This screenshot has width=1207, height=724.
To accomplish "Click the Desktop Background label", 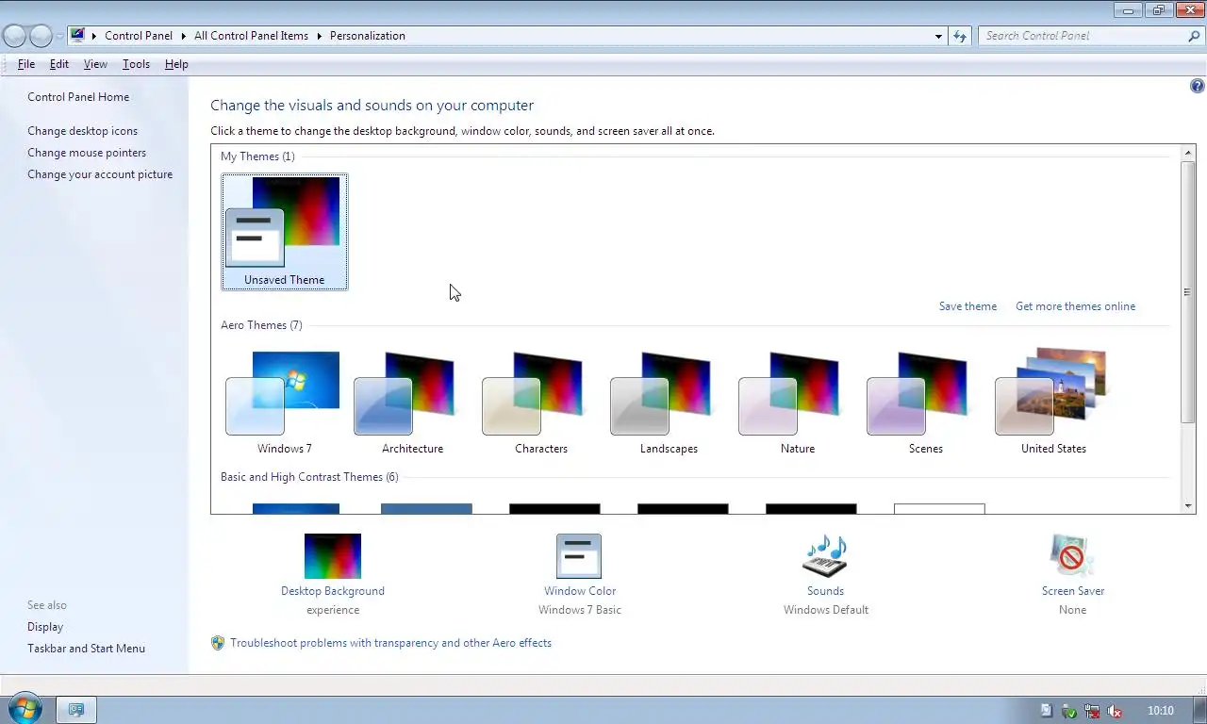I will coord(333,591).
